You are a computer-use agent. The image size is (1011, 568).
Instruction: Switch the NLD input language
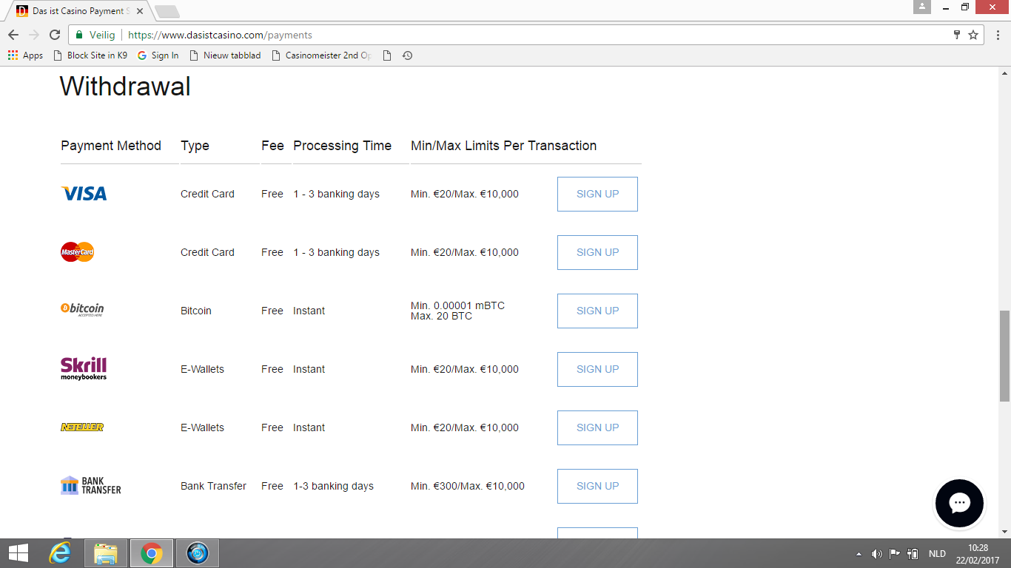(x=937, y=554)
